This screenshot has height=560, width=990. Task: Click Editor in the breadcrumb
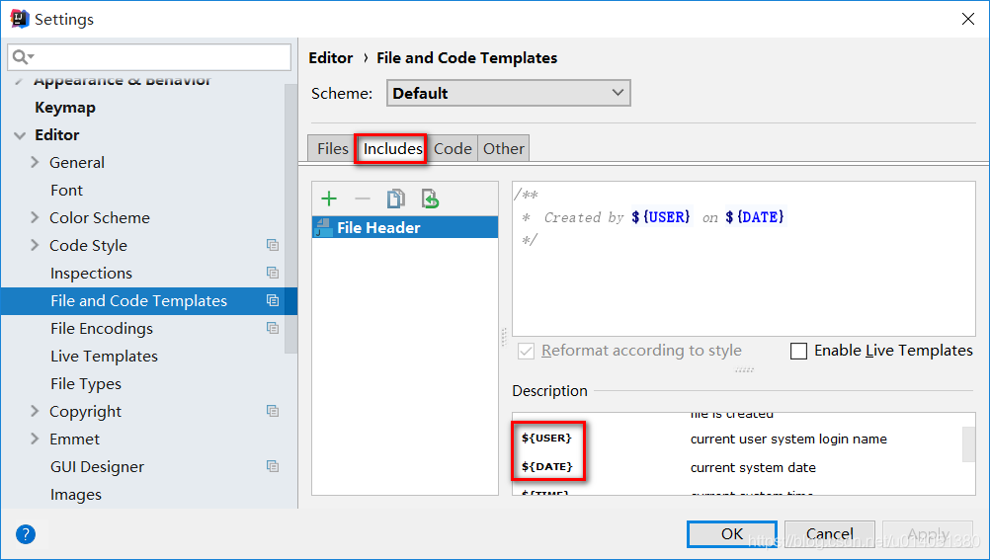331,58
